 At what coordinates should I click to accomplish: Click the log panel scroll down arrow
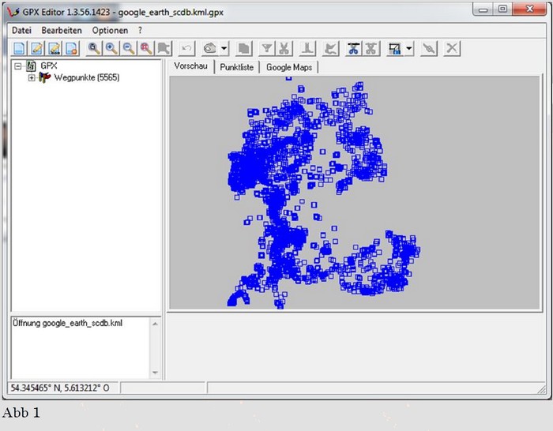tap(155, 373)
